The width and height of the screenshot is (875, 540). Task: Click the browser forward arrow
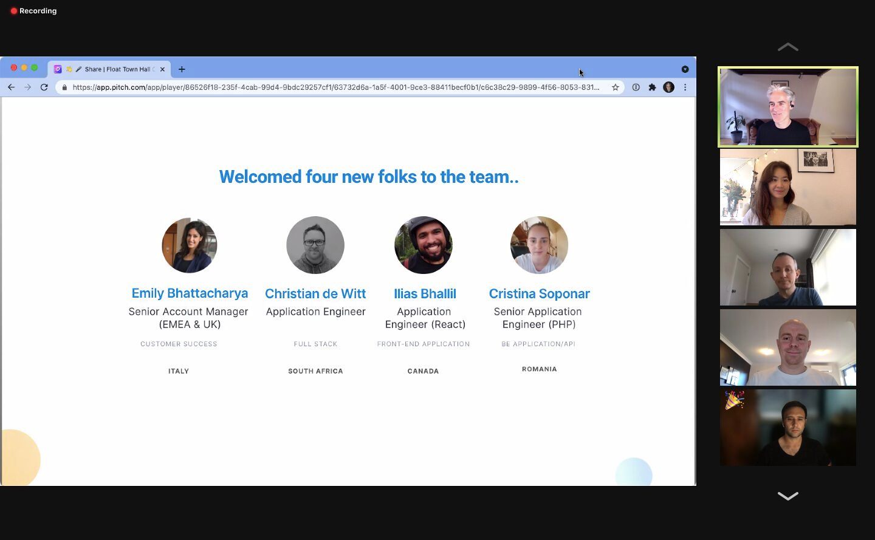pyautogui.click(x=27, y=87)
